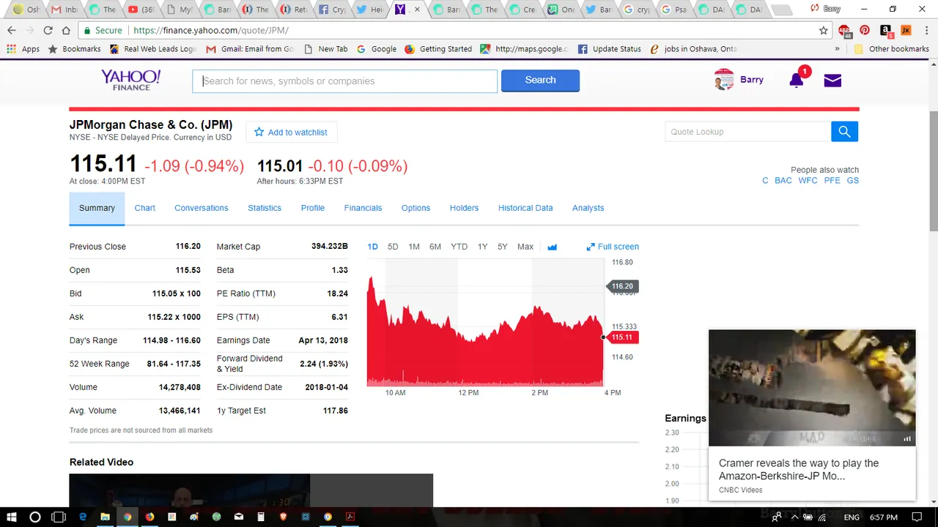Select the 5Y chart range
The width and height of the screenshot is (938, 527).
pos(503,247)
